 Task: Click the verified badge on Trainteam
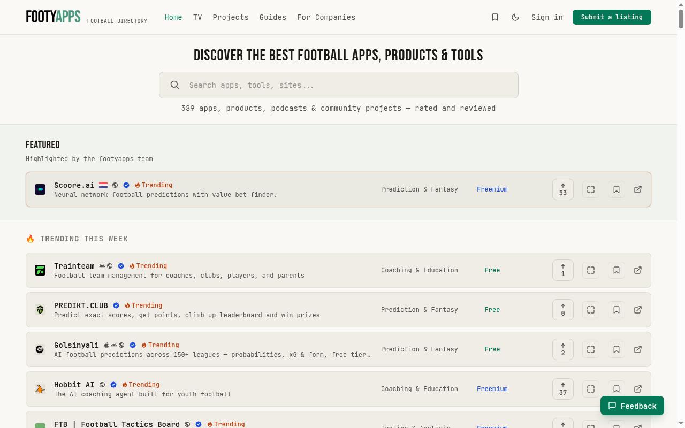tap(121, 266)
